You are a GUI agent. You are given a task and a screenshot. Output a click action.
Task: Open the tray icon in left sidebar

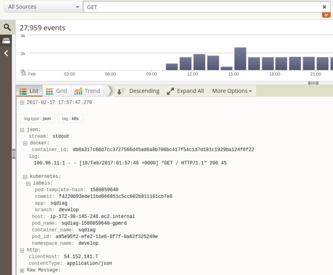point(7,40)
